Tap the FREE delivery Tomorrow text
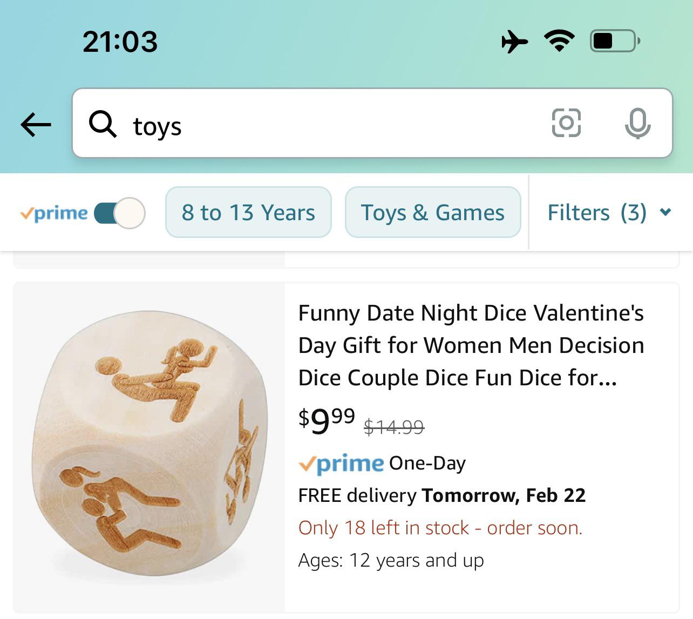The width and height of the screenshot is (693, 619). pyautogui.click(x=441, y=495)
